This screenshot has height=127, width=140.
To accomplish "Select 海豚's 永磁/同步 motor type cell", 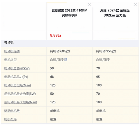I will coord(103,60).
